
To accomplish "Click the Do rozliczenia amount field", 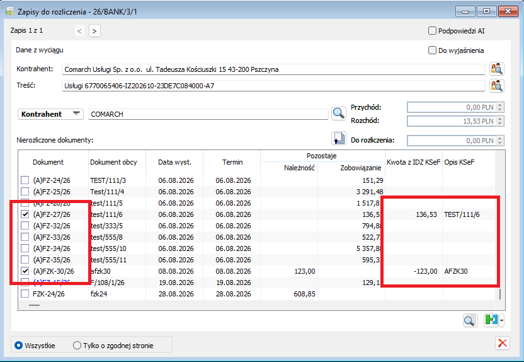I will point(452,141).
